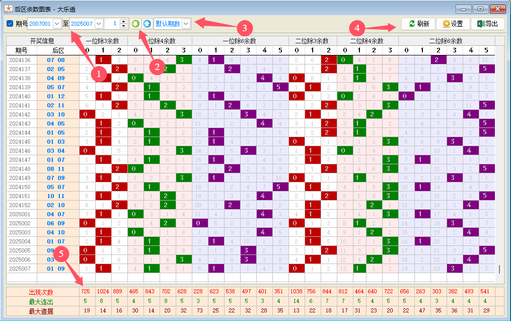Click the 开奖信息 column header
The height and width of the screenshot is (321, 511).
coord(42,41)
